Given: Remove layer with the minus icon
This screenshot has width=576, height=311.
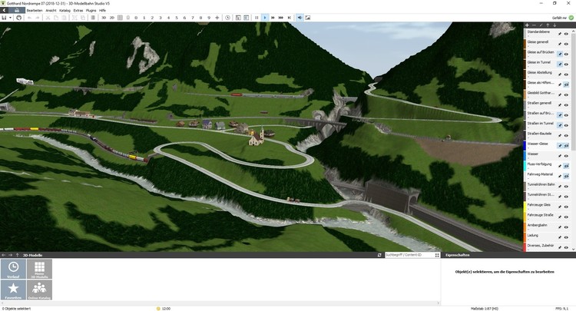Looking at the screenshot, I should click(x=534, y=25).
